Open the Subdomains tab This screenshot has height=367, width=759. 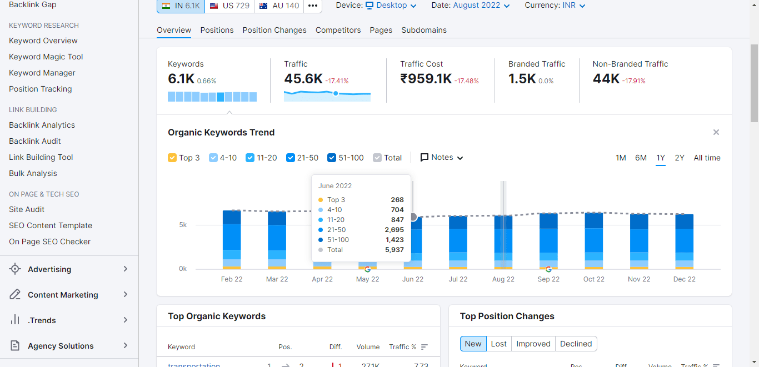[424, 30]
